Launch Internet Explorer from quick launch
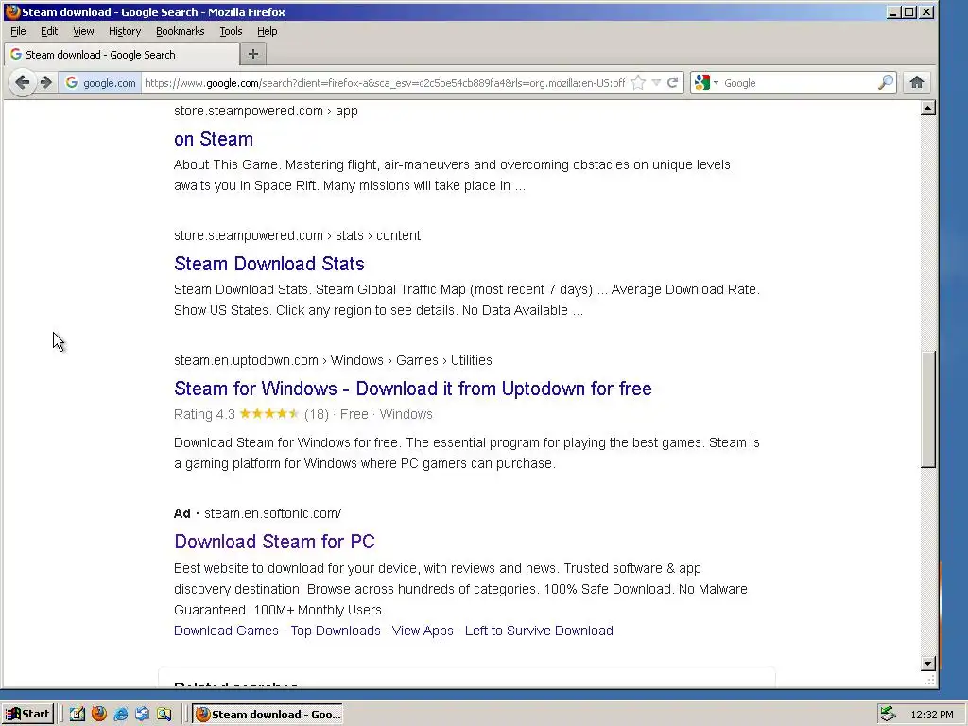 [x=121, y=715]
